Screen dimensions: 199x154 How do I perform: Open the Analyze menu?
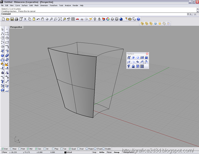pyautogui.click(x=68, y=5)
